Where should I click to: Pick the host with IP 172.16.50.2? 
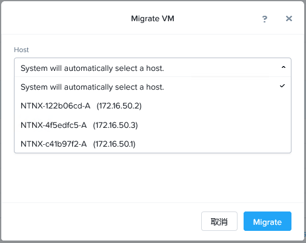click(153, 106)
